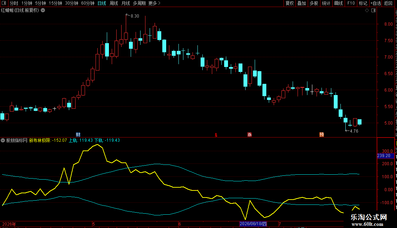The width and height of the screenshot is (397, 228).
Task: Open the 多周期 multi-period view
Action: (139, 3)
